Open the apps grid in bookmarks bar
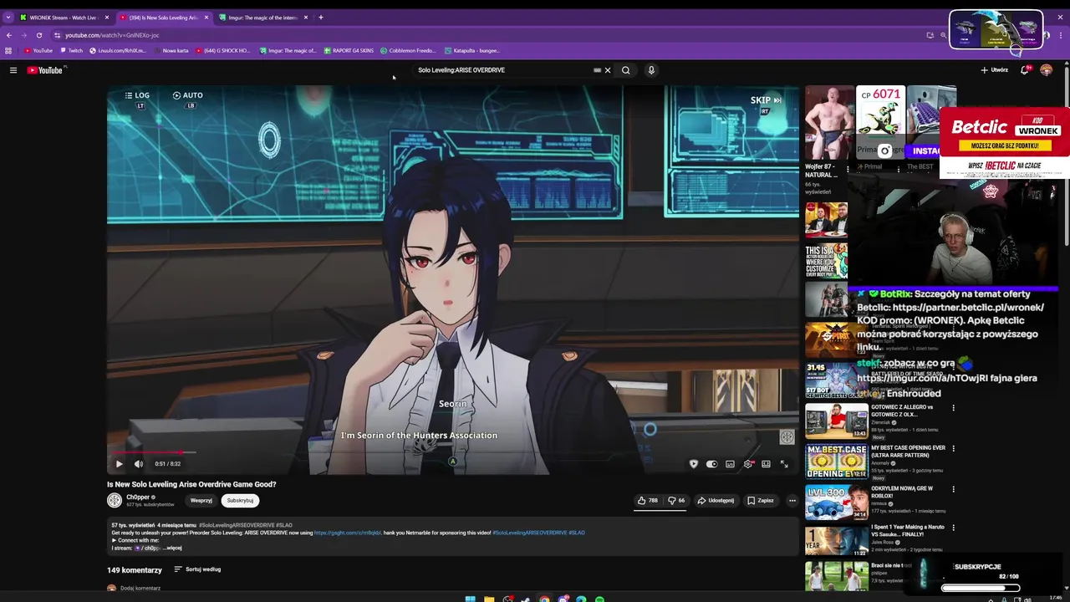1070x602 pixels. (x=8, y=50)
